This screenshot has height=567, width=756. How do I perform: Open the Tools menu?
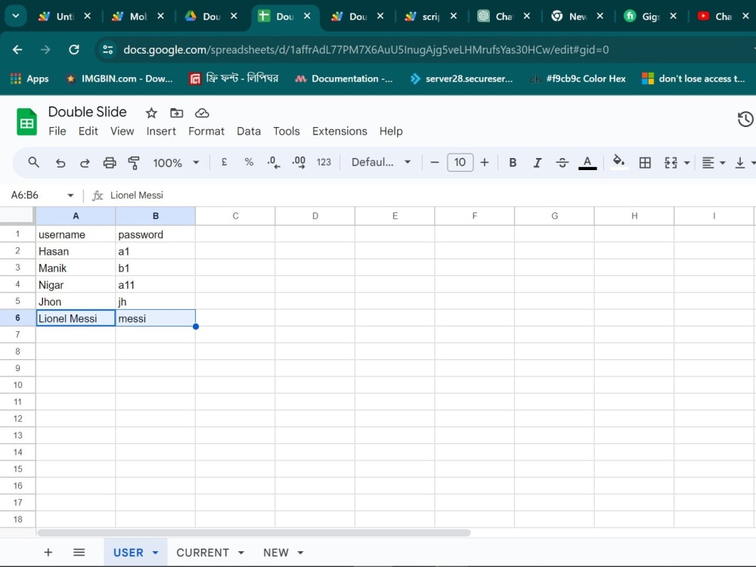pyautogui.click(x=287, y=131)
